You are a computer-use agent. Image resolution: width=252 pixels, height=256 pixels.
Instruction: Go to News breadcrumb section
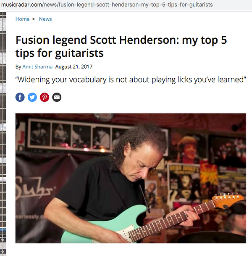(45, 19)
